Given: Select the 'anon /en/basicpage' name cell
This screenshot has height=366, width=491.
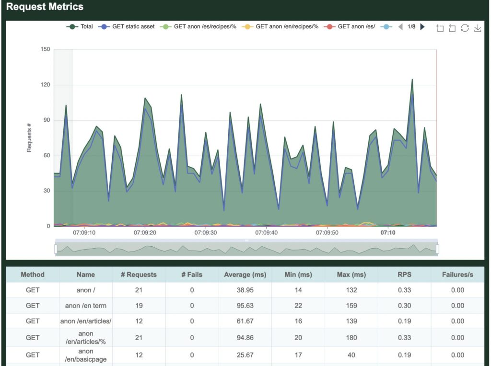Looking at the screenshot, I should pos(86,355).
